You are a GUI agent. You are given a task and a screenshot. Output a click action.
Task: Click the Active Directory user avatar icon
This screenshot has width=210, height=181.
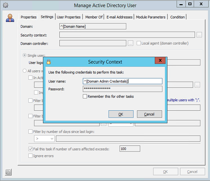tap(10, 18)
